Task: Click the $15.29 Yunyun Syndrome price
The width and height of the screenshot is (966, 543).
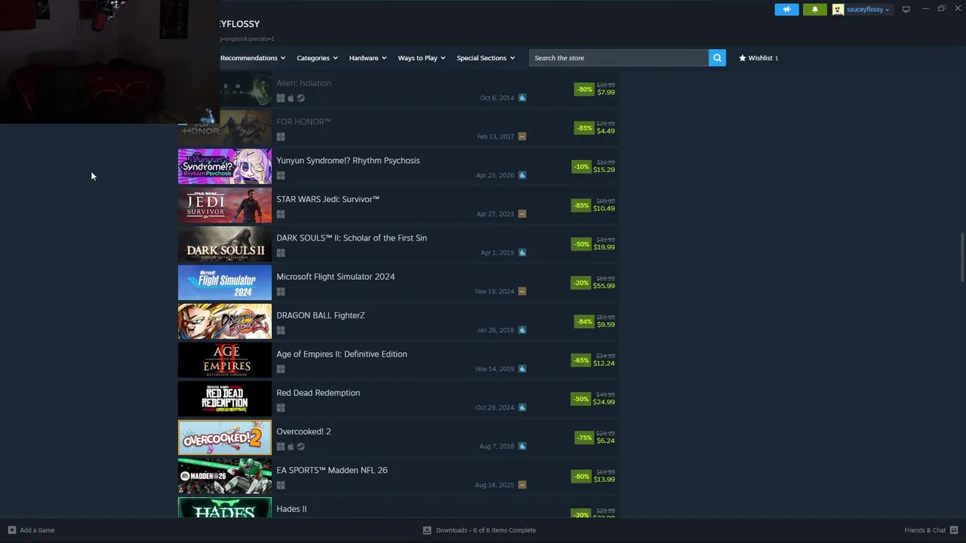Action: coord(604,170)
